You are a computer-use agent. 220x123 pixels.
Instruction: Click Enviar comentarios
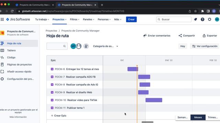click(x=157, y=36)
